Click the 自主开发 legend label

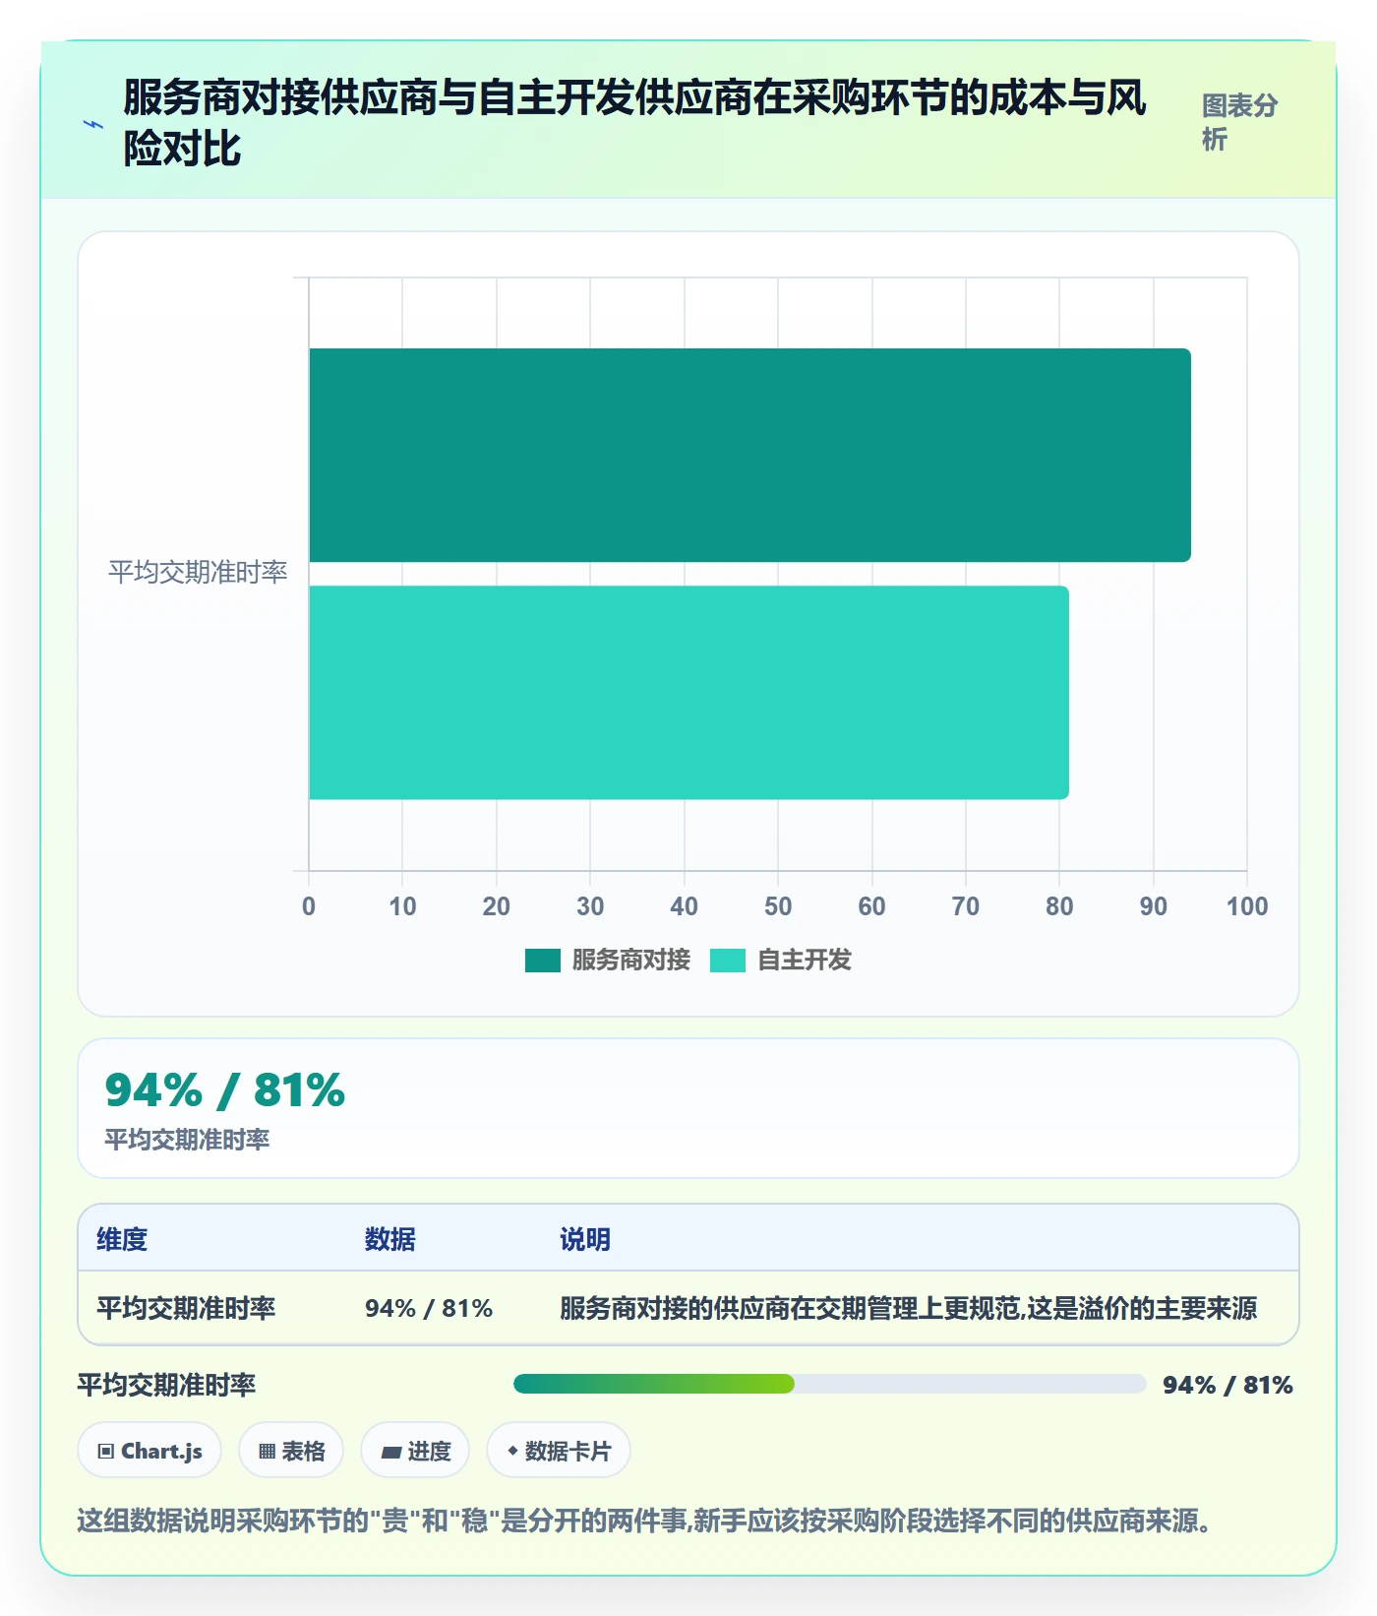coord(804,960)
